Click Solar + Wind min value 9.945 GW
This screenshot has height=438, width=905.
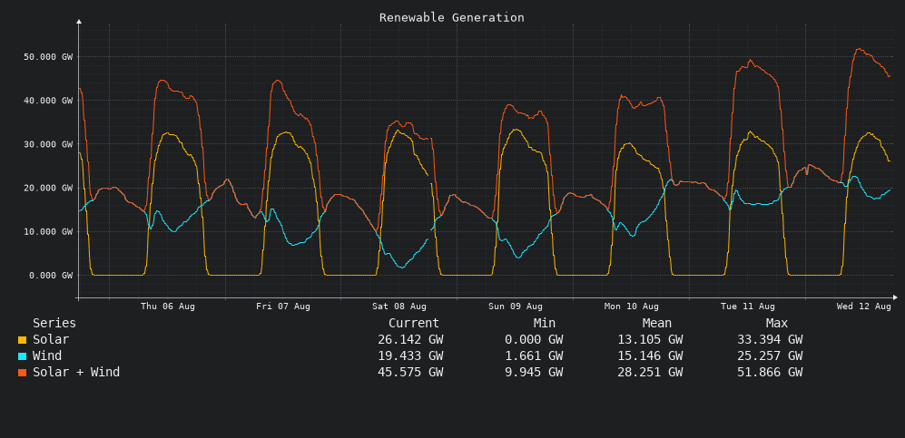pos(534,372)
